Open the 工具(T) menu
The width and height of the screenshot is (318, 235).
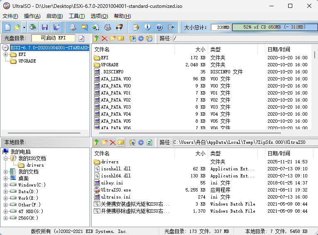[76, 16]
